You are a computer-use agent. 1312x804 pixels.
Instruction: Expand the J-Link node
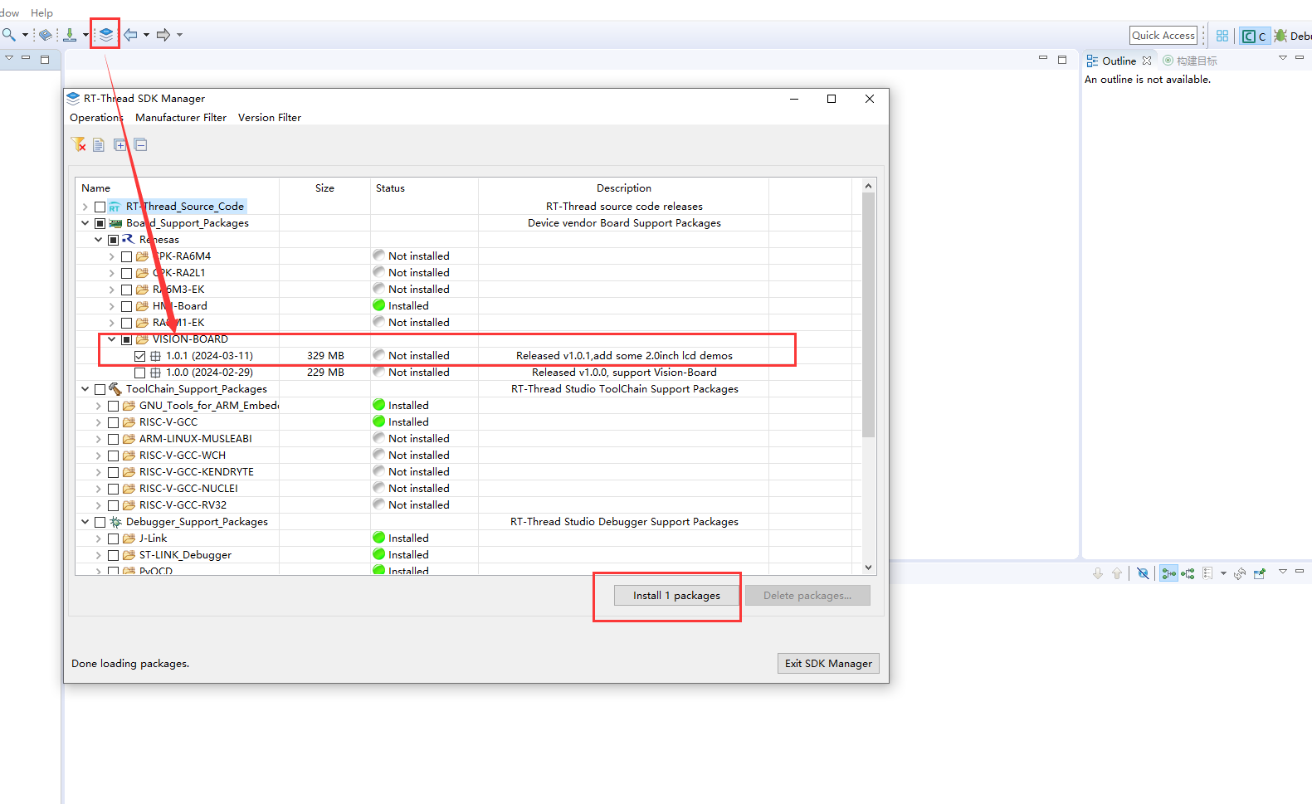pos(98,538)
